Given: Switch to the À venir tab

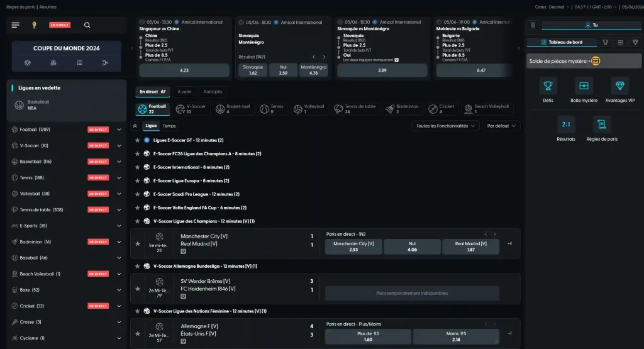Looking at the screenshot, I should [x=184, y=92].
